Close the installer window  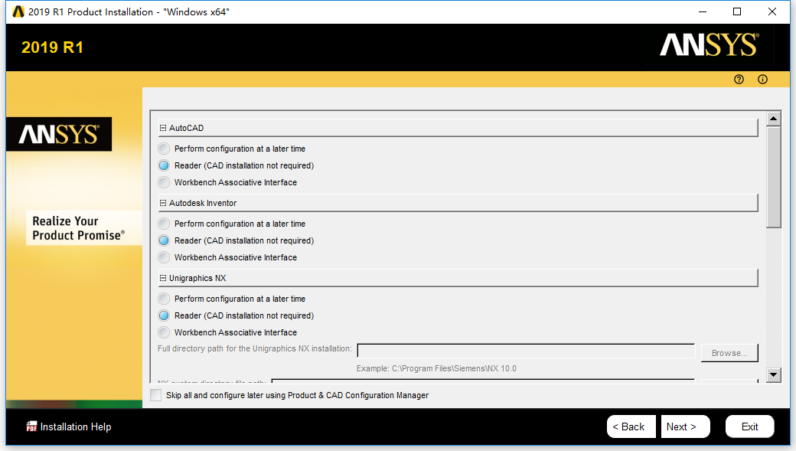point(772,11)
